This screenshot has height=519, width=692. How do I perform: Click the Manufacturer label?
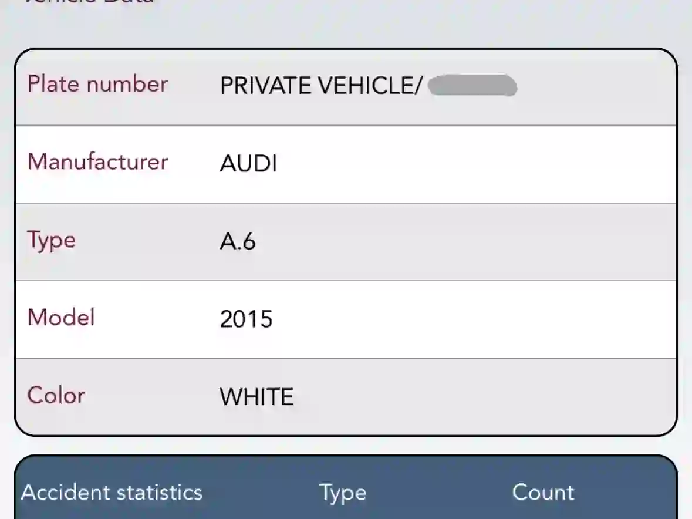(x=97, y=161)
